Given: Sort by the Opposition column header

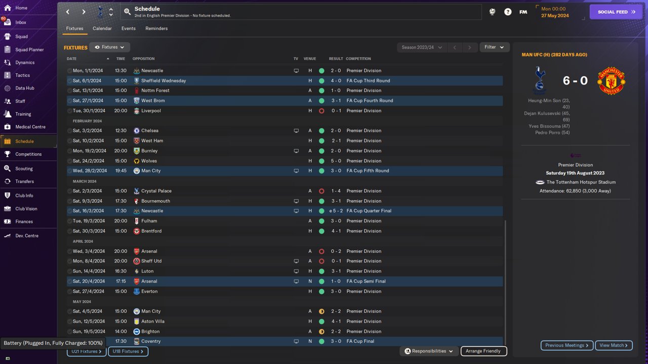Looking at the screenshot, I should [x=144, y=59].
